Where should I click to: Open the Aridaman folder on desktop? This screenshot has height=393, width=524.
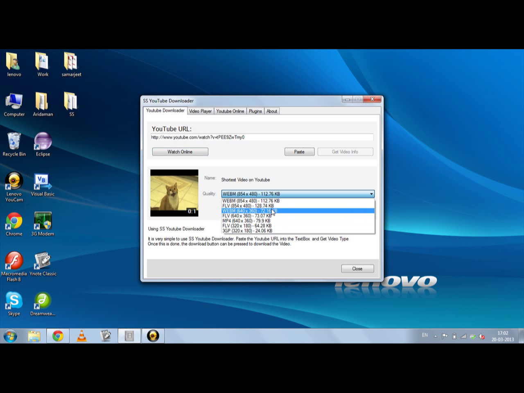43,105
